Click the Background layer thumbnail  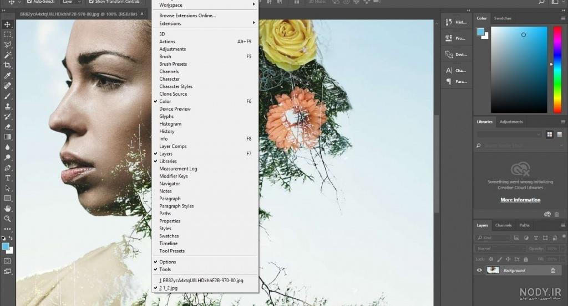click(x=493, y=270)
